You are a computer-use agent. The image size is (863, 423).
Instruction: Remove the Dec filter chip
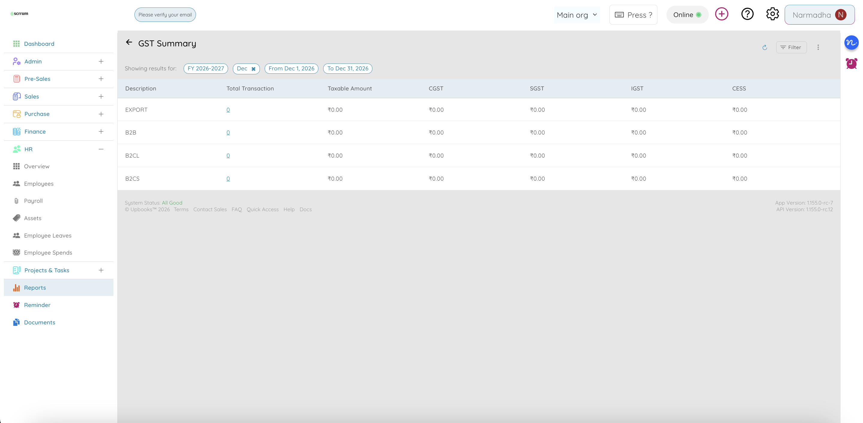click(254, 69)
